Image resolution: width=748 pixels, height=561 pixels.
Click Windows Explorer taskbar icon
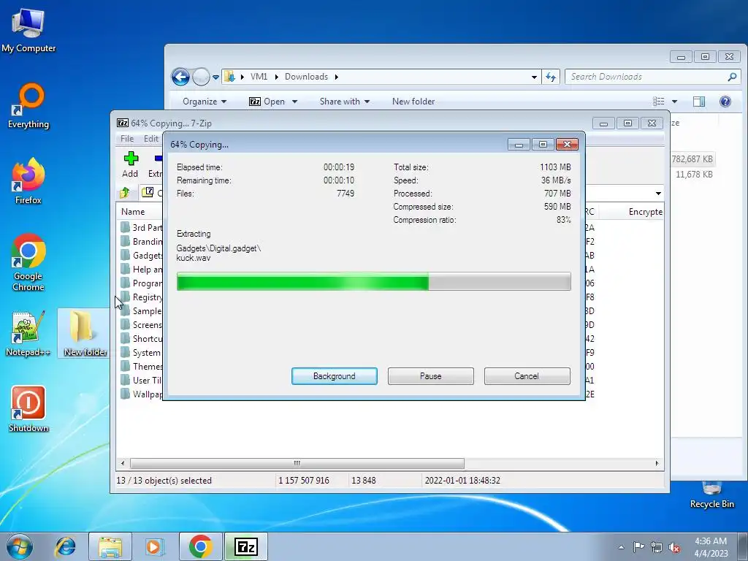click(110, 546)
